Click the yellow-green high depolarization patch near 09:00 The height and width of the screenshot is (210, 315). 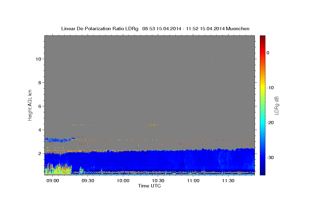58,169
